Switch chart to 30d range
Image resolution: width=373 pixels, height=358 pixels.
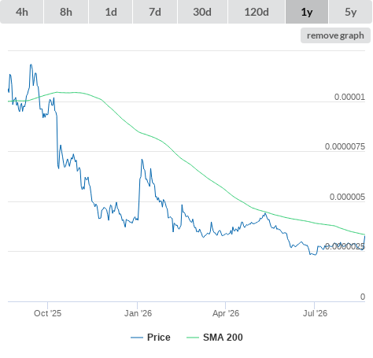[x=202, y=12]
